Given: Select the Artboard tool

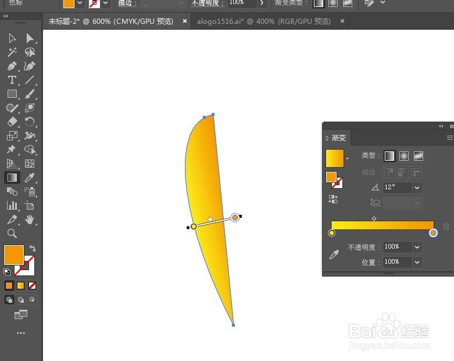Looking at the screenshot, I should pyautogui.click(x=30, y=206).
